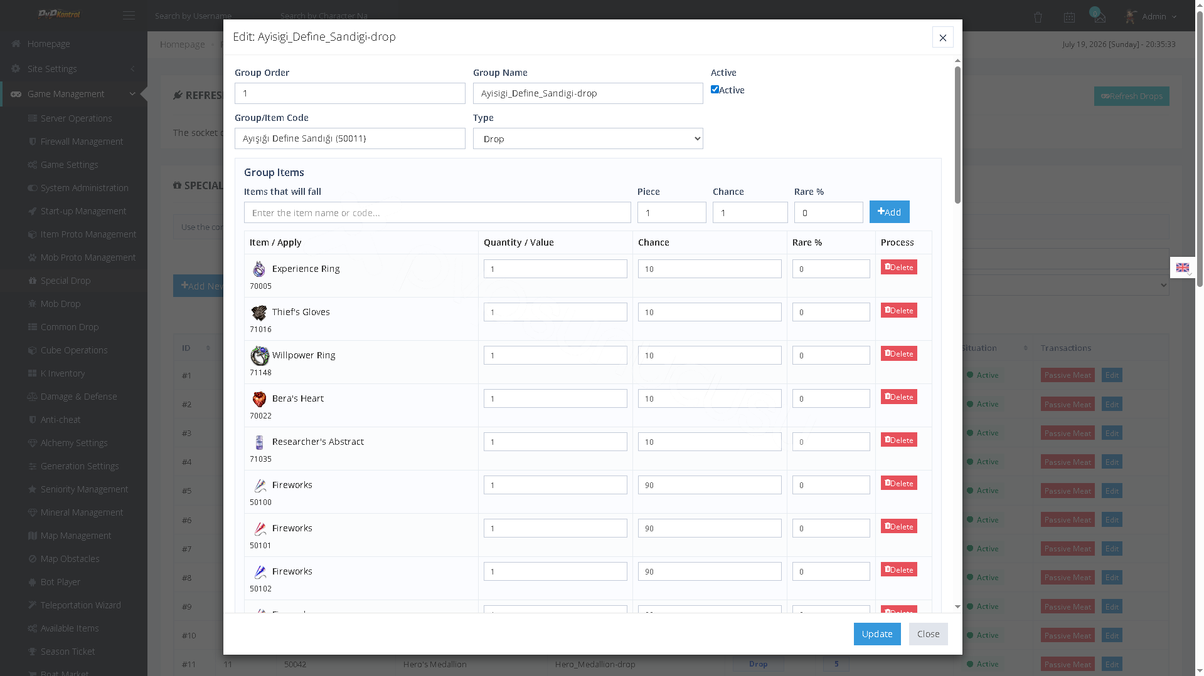Open Cube Operations in the sidebar
The height and width of the screenshot is (676, 1204).
click(x=74, y=350)
